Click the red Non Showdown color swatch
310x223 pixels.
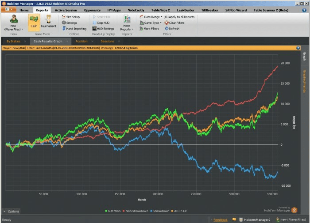[x=124, y=211]
